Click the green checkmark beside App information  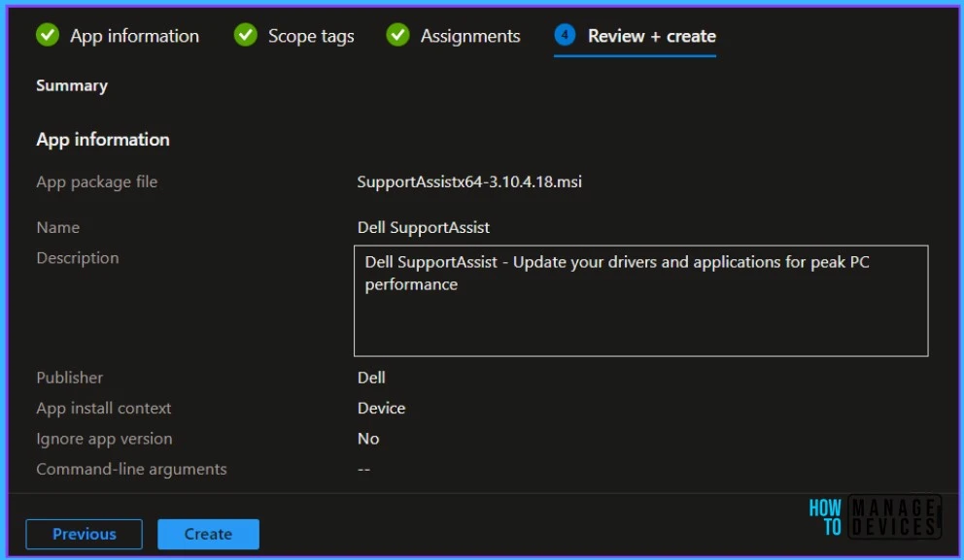pyautogui.click(x=48, y=35)
